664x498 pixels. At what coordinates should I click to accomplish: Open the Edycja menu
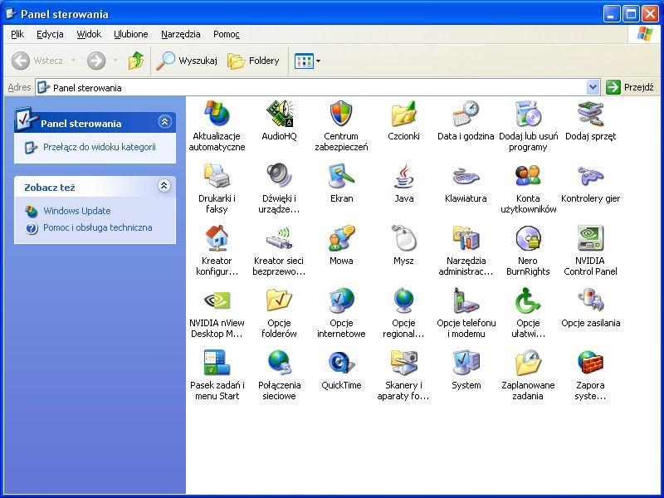tap(50, 34)
